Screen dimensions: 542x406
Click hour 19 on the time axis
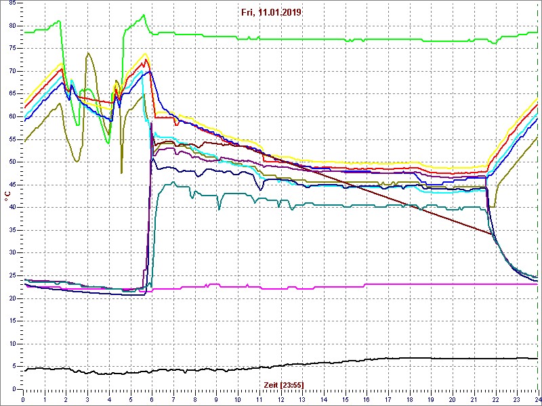[x=431, y=399]
